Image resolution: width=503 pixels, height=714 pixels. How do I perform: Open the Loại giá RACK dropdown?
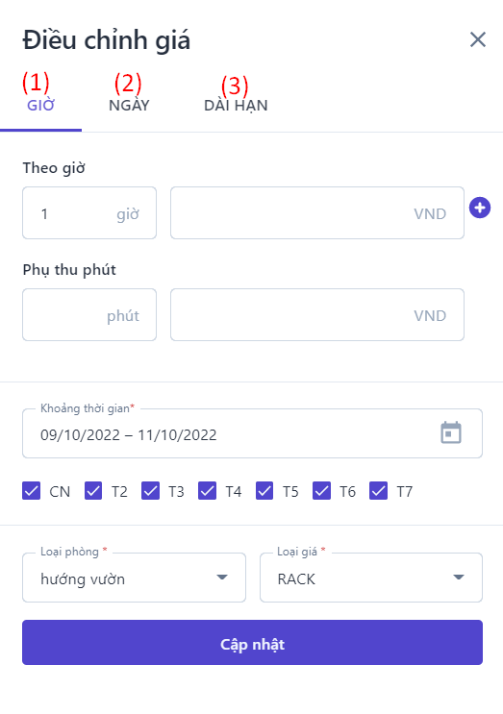tap(371, 578)
